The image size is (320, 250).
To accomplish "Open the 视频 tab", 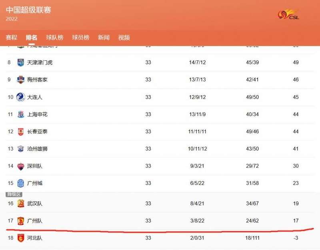I will 124,38.
